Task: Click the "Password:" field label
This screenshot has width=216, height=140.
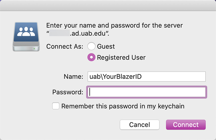Action: click(x=68, y=92)
